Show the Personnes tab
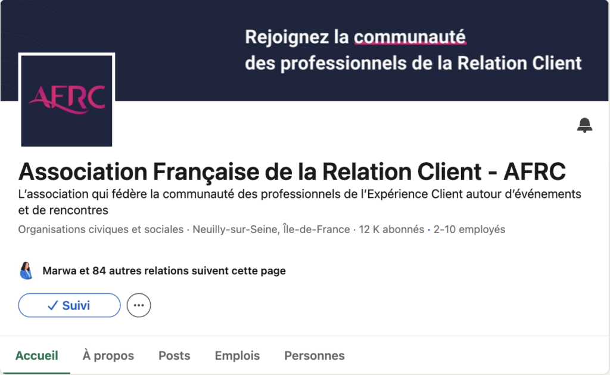 pyautogui.click(x=315, y=356)
